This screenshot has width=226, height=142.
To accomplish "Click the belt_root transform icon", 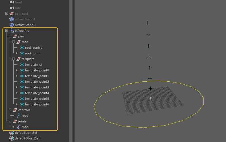I will coord(12,14).
